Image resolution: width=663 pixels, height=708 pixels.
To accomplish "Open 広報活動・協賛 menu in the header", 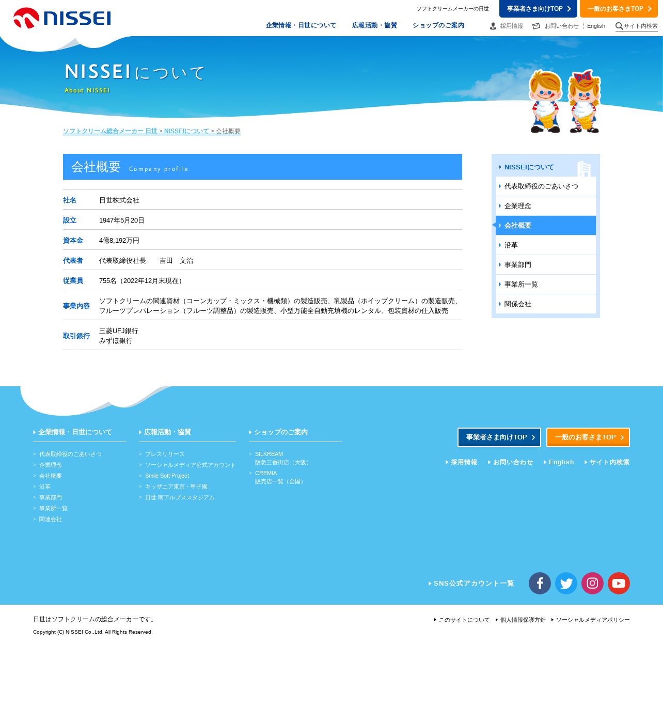I will click(x=374, y=25).
